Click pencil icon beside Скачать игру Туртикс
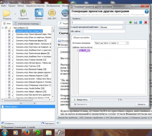 tap(13, 66)
